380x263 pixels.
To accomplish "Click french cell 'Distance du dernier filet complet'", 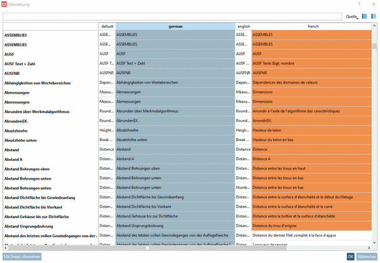I will point(312,235).
